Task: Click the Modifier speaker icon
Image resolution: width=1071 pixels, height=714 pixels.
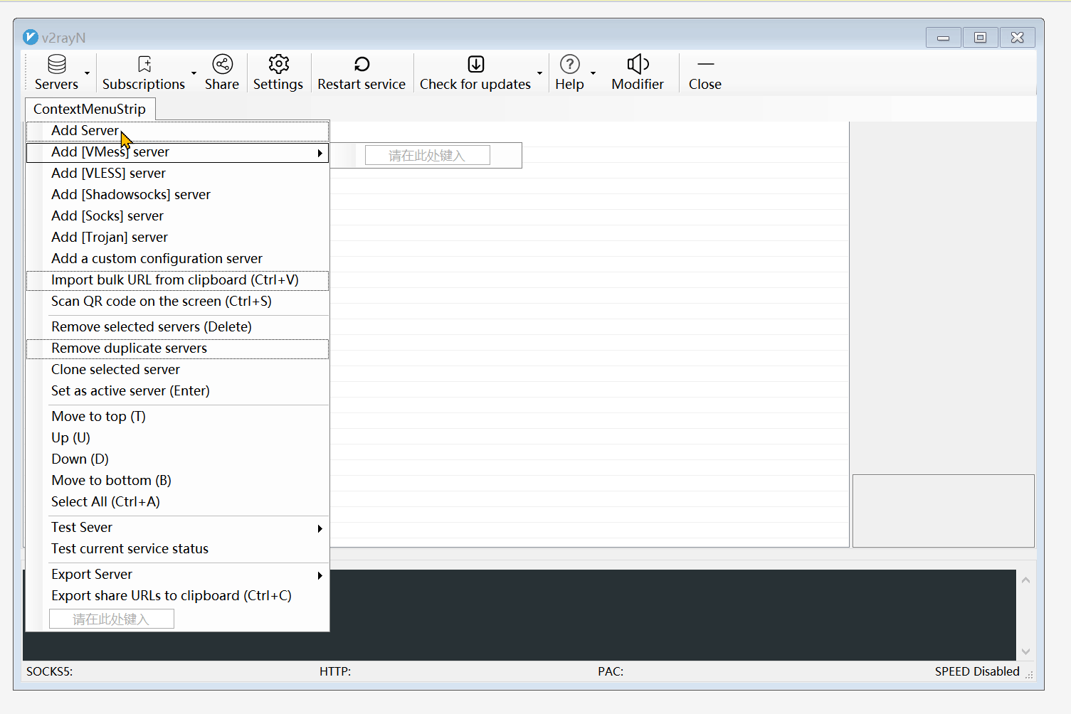Action: point(638,65)
